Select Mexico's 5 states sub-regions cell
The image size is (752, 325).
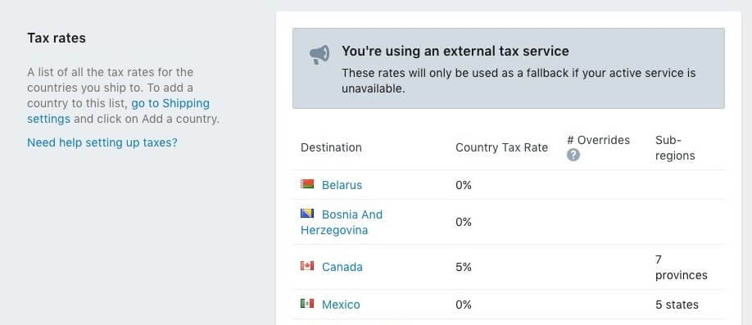click(677, 305)
